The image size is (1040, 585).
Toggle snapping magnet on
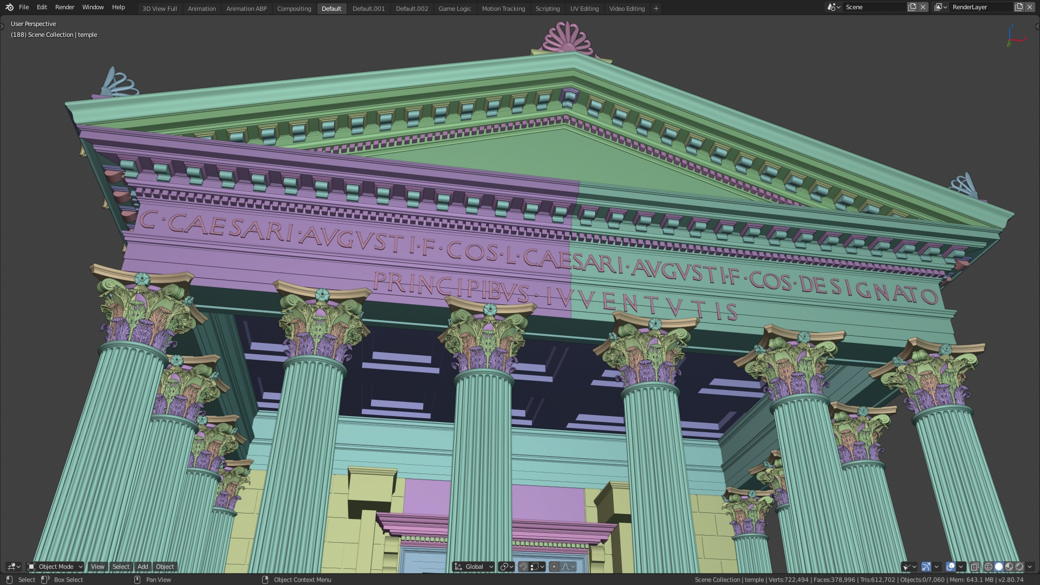[x=523, y=567]
